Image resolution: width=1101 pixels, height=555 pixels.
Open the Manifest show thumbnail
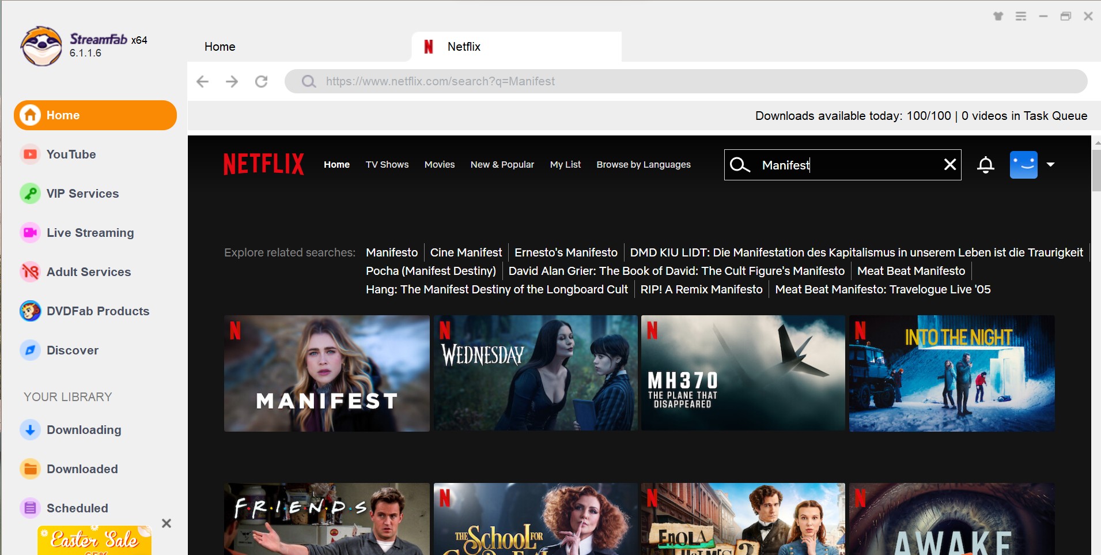(327, 373)
